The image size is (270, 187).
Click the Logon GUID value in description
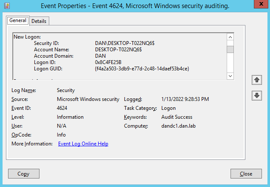[142, 68]
